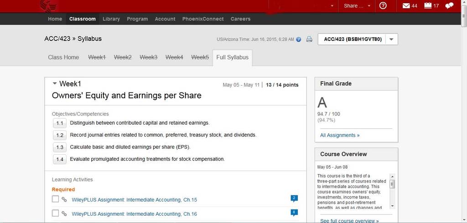This screenshot has height=223, width=467.
Task: Click the printer icon
Action: [309, 39]
